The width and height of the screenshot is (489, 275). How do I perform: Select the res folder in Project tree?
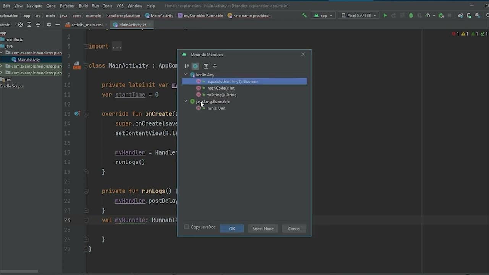pos(8,79)
